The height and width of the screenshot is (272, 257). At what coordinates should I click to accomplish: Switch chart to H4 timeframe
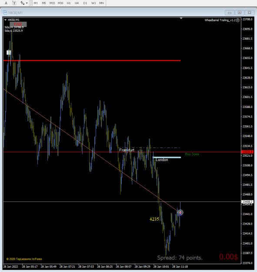tap(77, 3)
